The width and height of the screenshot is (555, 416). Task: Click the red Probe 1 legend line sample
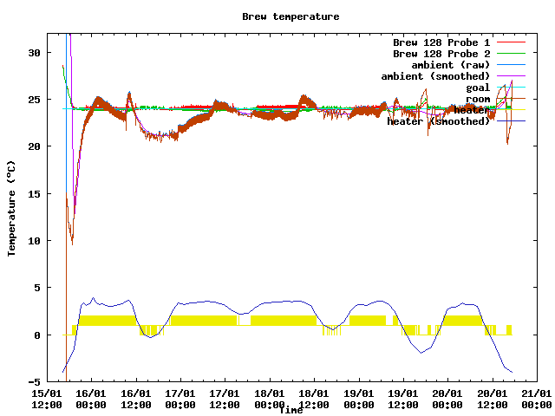pos(511,42)
